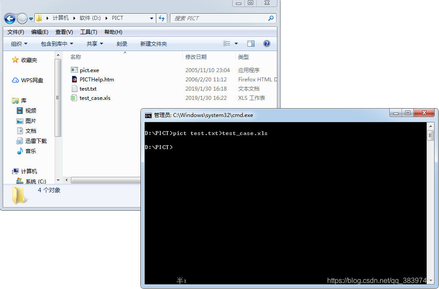Click the change view icon
The width and height of the screenshot is (439, 289).
tap(226, 44)
